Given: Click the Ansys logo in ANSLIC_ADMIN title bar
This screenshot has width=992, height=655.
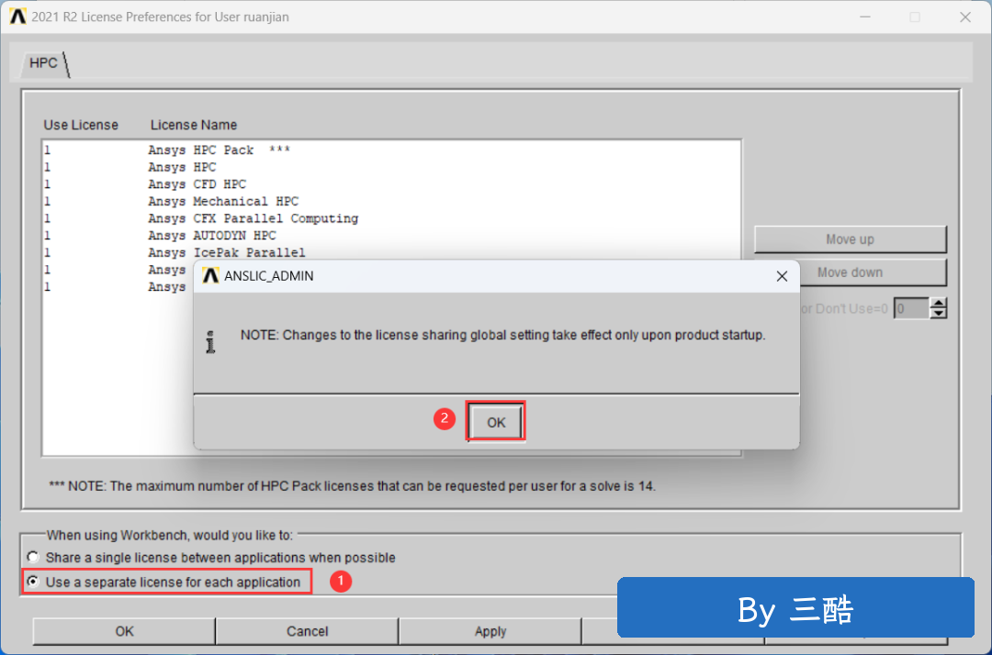Looking at the screenshot, I should pyautogui.click(x=210, y=276).
